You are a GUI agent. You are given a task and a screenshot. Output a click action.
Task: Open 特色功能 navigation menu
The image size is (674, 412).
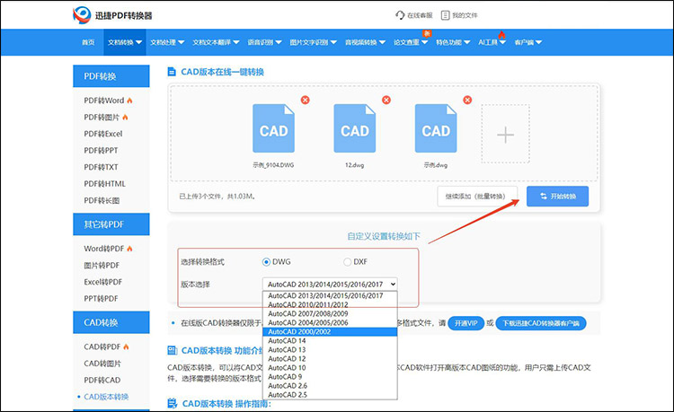pos(453,42)
